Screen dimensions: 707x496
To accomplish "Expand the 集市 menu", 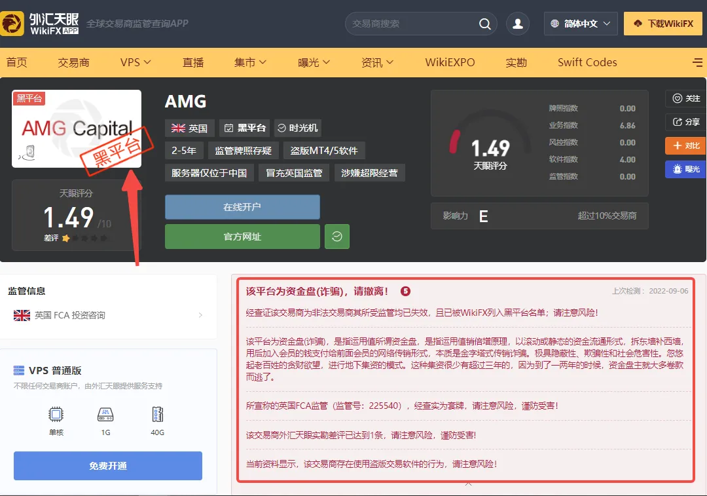I will coord(250,62).
